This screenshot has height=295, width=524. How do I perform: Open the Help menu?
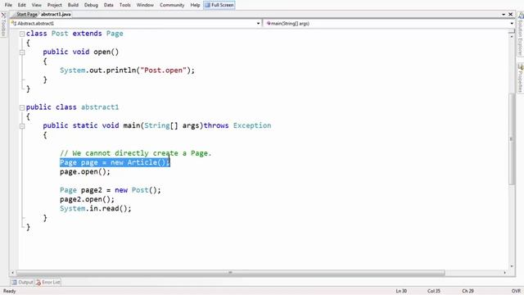coord(195,5)
